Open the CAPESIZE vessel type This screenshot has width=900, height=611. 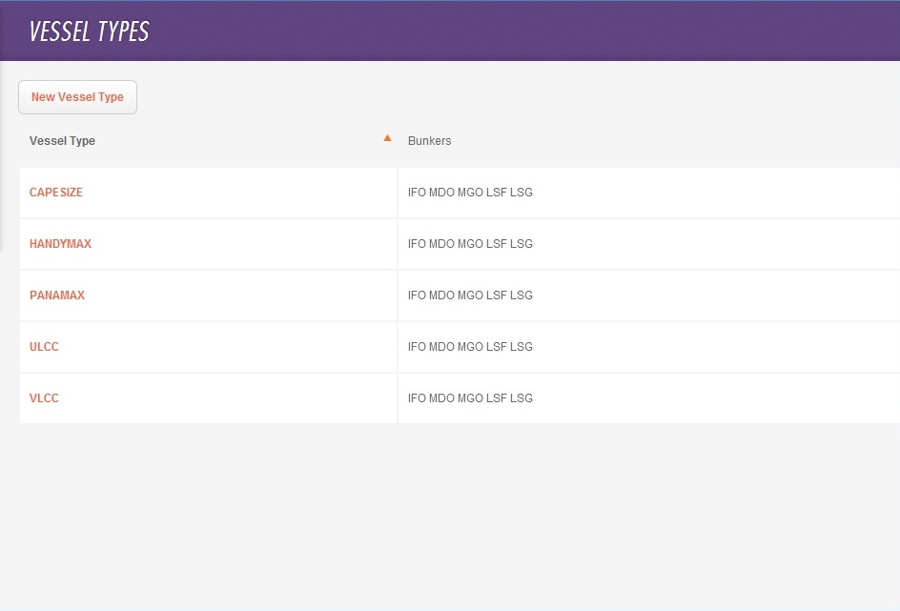coord(56,193)
